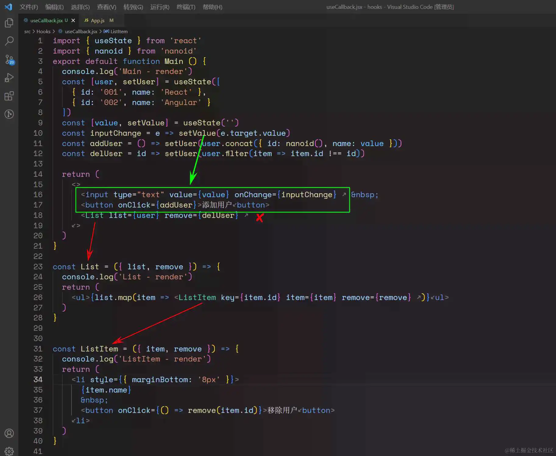Click the Hooks breadcrumb segment
556x456 pixels.
coord(44,31)
